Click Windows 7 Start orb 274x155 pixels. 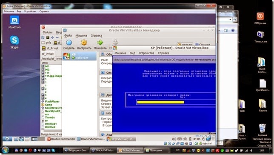tap(5, 150)
